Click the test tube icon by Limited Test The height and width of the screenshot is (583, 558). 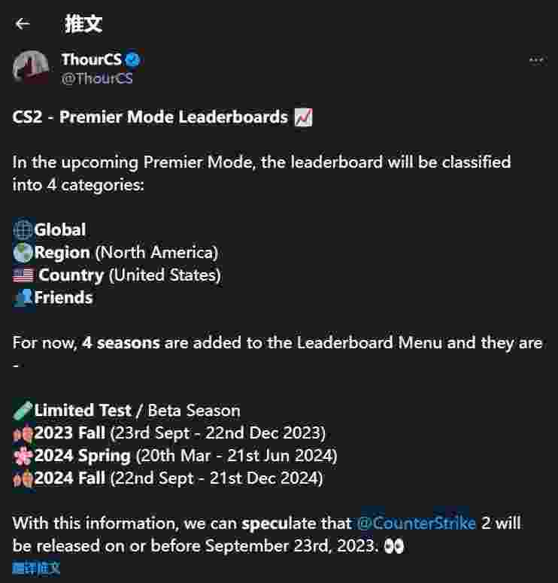[x=23, y=410]
